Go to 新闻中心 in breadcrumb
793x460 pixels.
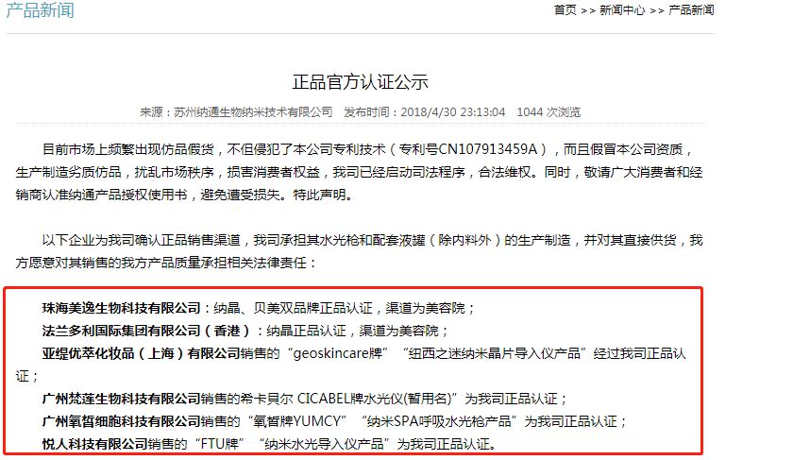tap(622, 9)
